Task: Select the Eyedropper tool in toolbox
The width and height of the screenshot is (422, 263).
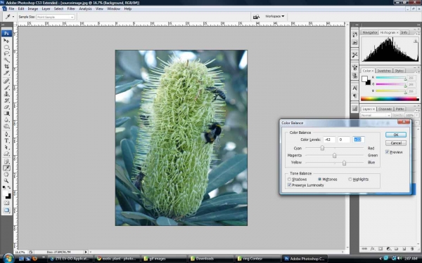Action: click(x=6, y=168)
